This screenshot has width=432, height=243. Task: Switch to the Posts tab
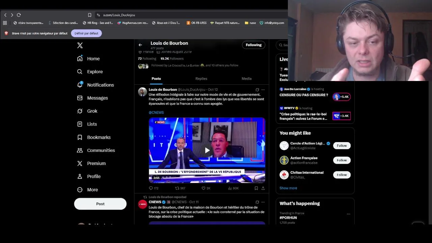pos(156,79)
